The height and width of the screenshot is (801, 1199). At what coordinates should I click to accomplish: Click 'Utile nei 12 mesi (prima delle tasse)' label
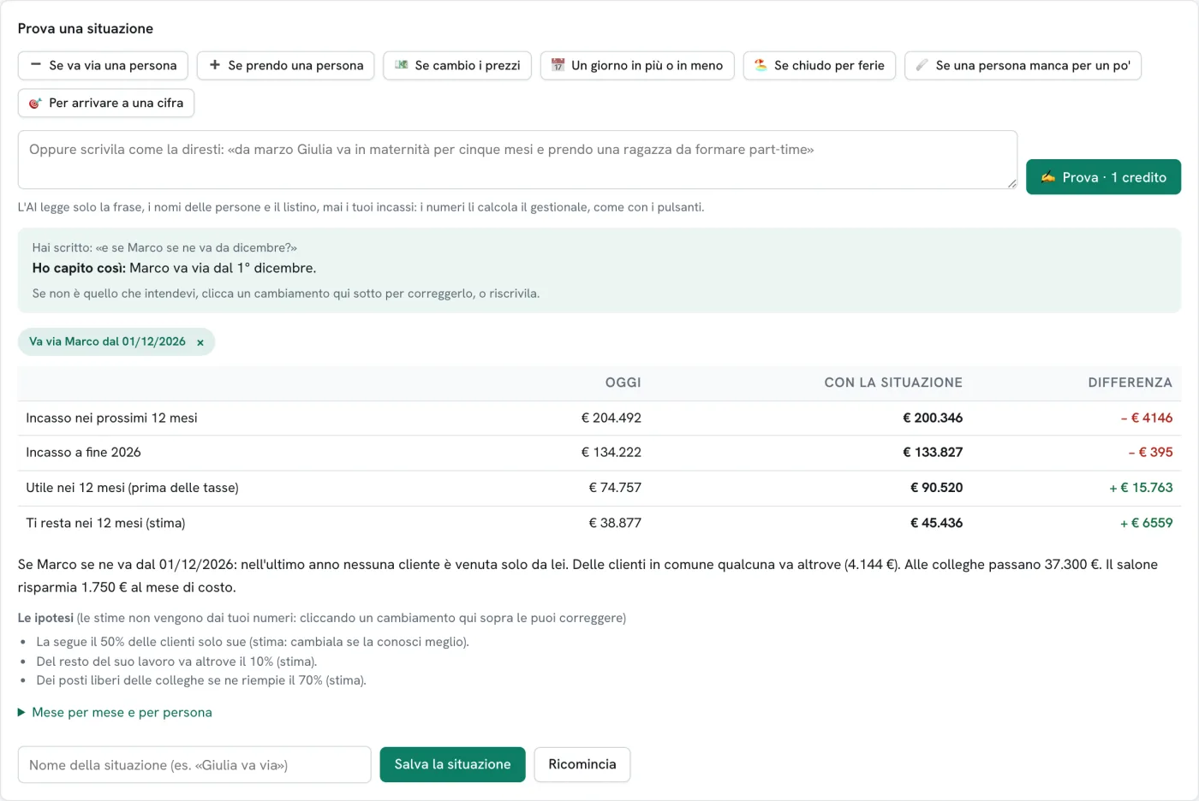pyautogui.click(x=132, y=488)
